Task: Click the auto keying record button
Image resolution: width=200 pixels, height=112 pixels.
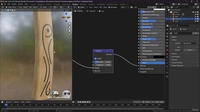Action: (x=73, y=102)
